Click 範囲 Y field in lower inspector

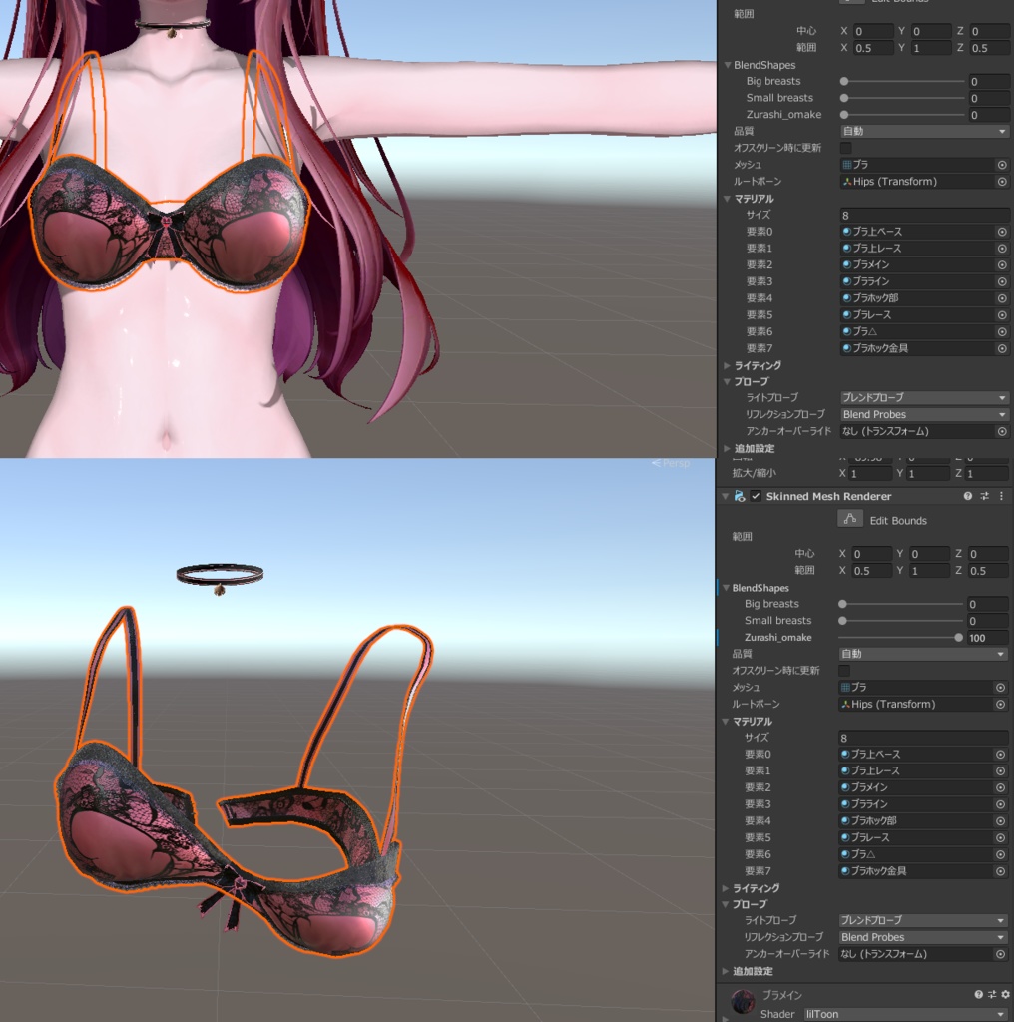coord(928,570)
